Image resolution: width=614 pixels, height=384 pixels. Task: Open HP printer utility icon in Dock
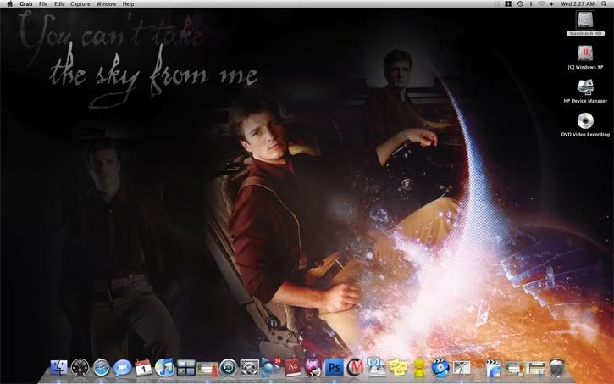(376, 368)
